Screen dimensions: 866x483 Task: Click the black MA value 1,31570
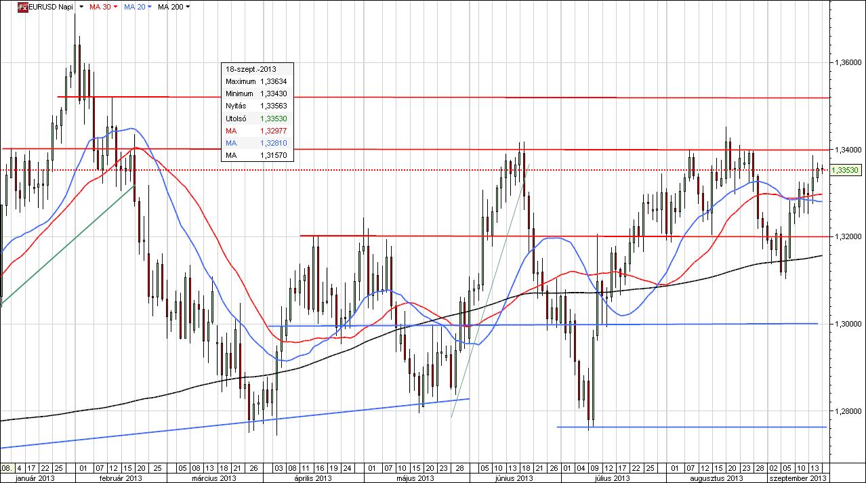pyautogui.click(x=273, y=155)
